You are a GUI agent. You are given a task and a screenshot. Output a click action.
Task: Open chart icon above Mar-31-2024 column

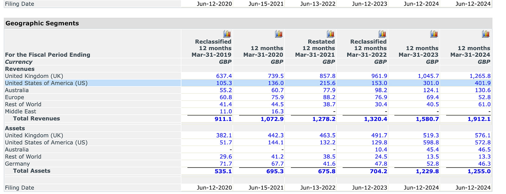(486, 34)
